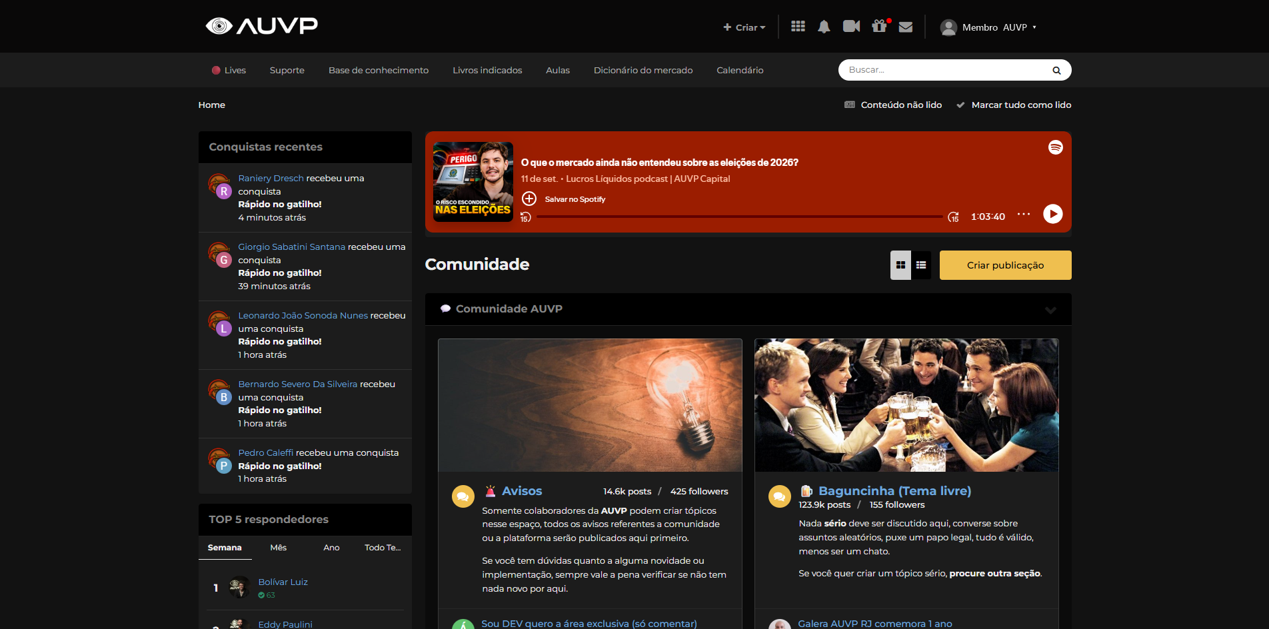Open Conteúdo não lido

coord(893,105)
